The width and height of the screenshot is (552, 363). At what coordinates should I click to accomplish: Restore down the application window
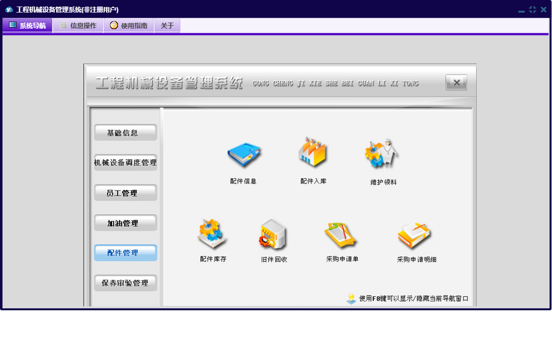click(x=532, y=10)
